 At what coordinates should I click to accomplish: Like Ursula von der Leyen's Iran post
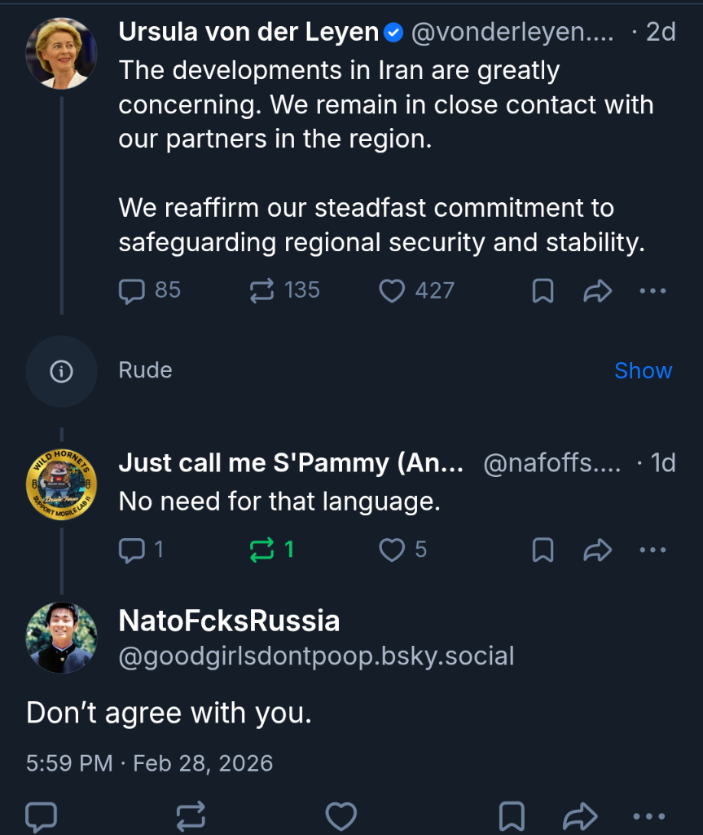[x=393, y=291]
